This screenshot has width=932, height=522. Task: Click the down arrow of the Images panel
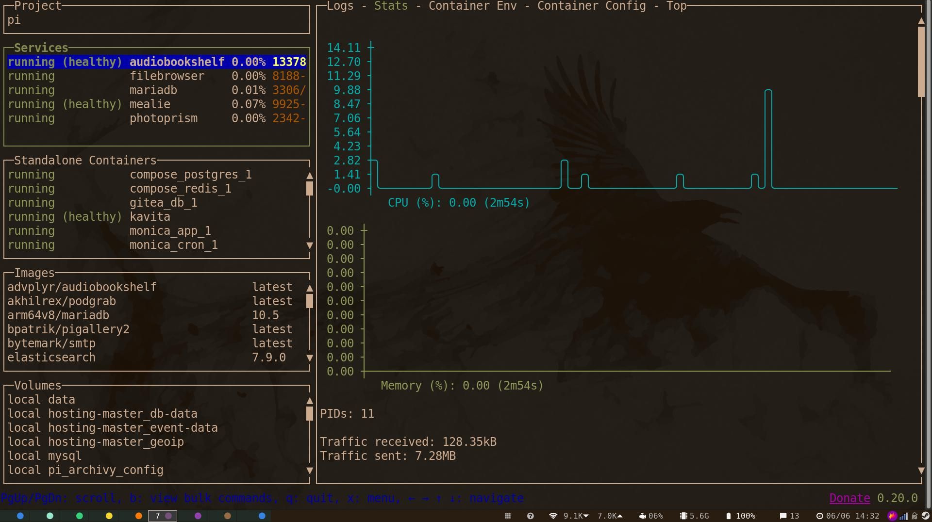(x=310, y=358)
